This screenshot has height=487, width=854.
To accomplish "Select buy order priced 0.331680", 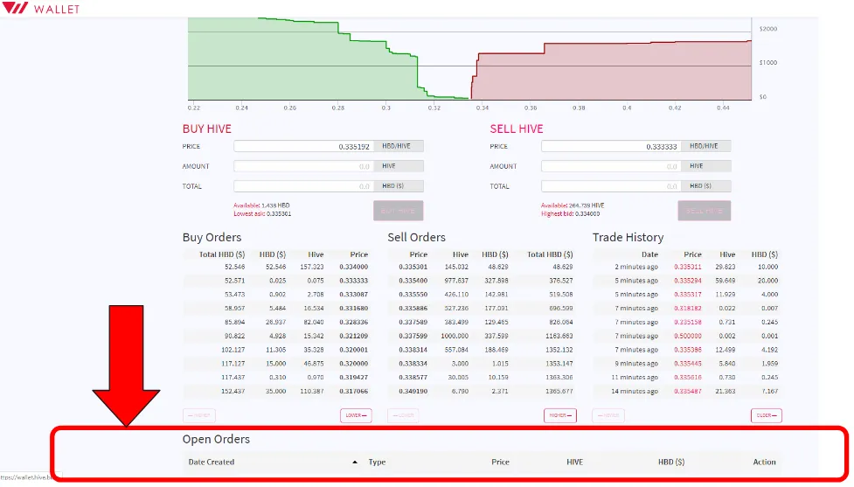I will [277, 309].
